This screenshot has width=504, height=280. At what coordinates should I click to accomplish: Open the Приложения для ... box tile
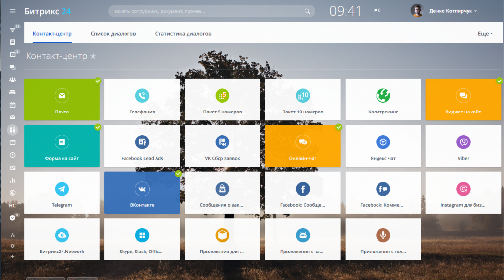point(222,239)
